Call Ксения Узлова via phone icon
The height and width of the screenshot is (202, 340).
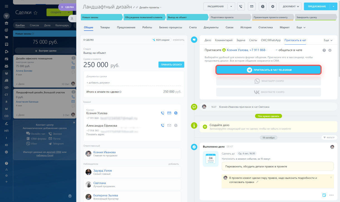tap(162, 113)
